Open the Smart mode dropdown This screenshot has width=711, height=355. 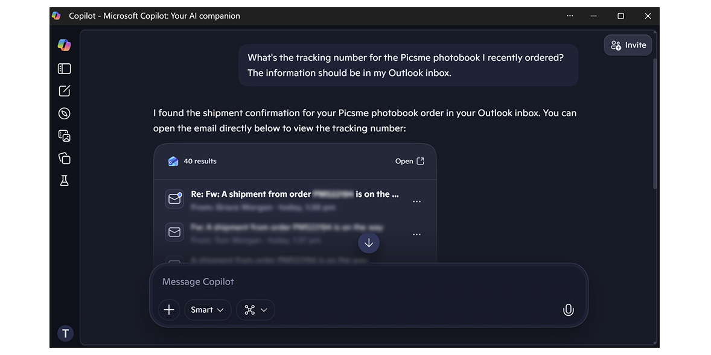(207, 310)
